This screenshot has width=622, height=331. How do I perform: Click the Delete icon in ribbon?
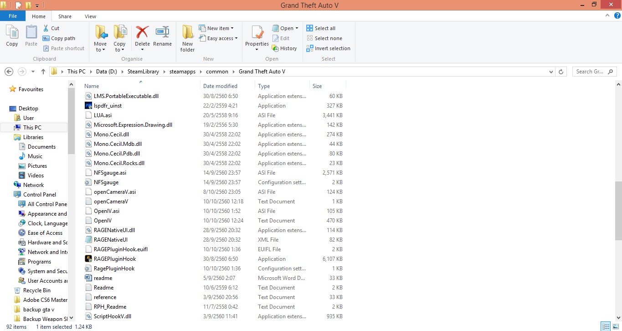pos(142,33)
